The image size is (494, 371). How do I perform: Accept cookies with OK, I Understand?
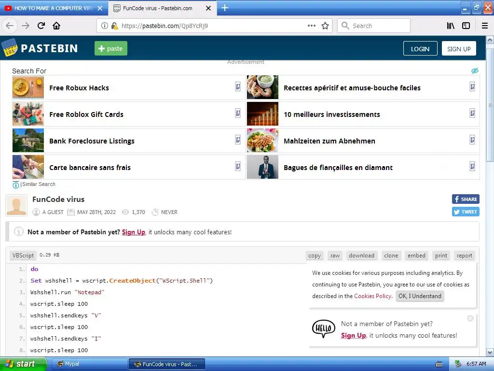coord(420,296)
